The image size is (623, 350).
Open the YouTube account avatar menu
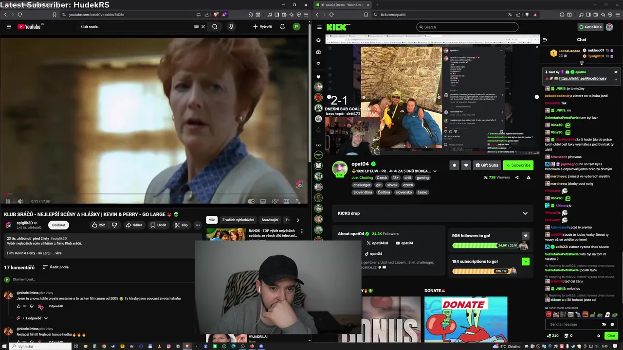tap(296, 27)
